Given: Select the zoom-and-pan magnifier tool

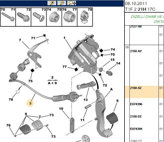Looking at the screenshot, I should pos(72,3).
